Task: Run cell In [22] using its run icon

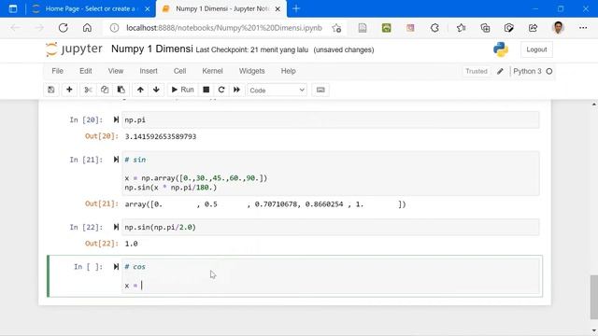Action: (116, 227)
